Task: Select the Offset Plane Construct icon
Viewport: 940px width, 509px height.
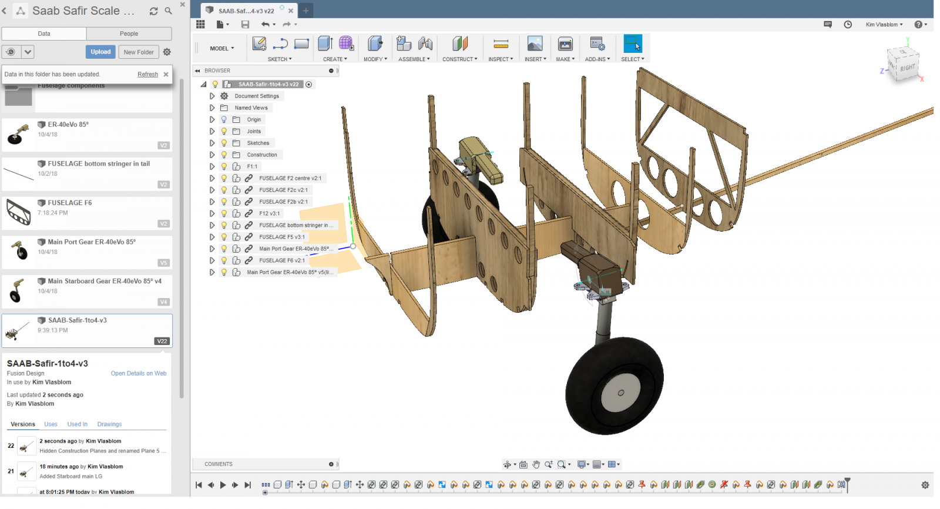Action: pos(460,43)
